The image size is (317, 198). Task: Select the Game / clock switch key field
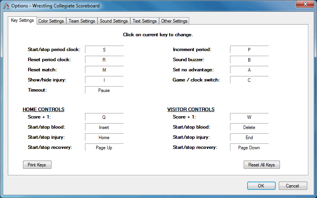pyautogui.click(x=249, y=80)
